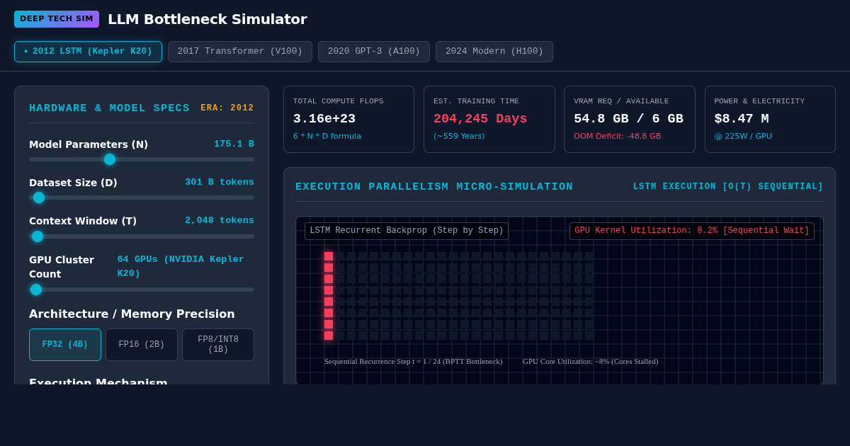Viewport: 850px width, 446px height.
Task: Click the ERA: 2012 label
Action: click(x=227, y=108)
